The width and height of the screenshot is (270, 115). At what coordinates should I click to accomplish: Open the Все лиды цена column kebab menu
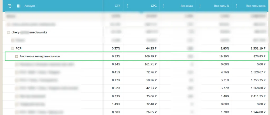[237, 6]
